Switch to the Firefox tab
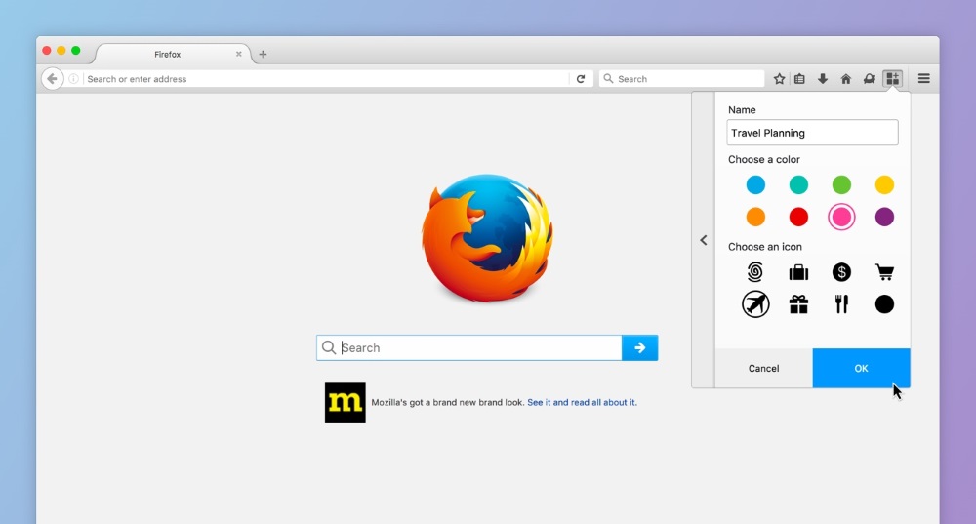This screenshot has width=976, height=524. click(x=168, y=55)
